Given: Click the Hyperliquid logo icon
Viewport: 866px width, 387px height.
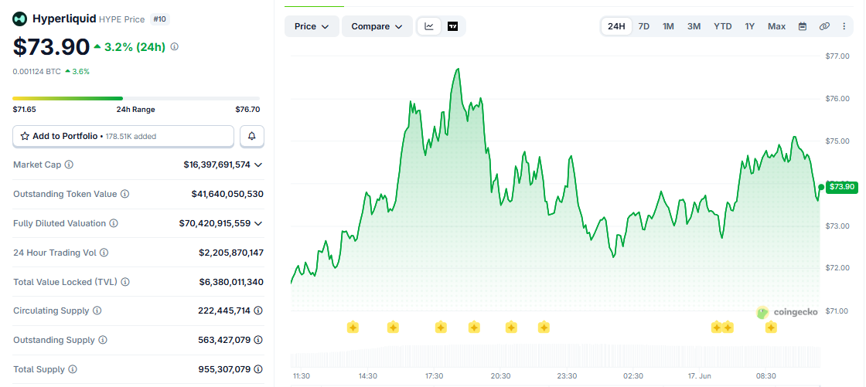Looking at the screenshot, I should pyautogui.click(x=20, y=19).
